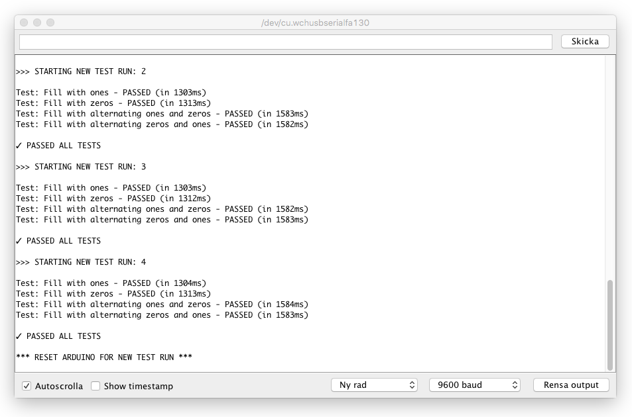Screen dimensions: 632x417
Task: Open the 9600 baud rate dropdown
Action: click(474, 385)
